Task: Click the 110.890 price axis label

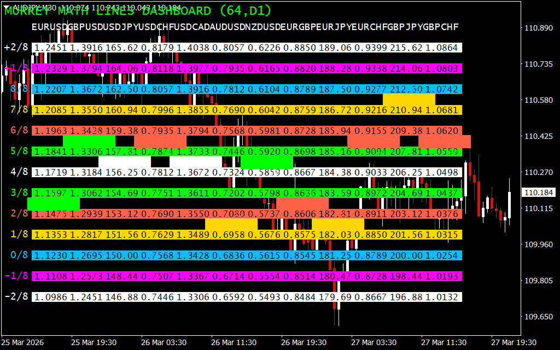Action: click(538, 28)
